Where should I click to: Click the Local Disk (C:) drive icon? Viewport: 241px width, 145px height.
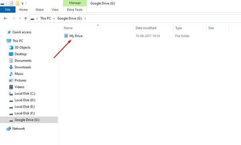(x=11, y=93)
